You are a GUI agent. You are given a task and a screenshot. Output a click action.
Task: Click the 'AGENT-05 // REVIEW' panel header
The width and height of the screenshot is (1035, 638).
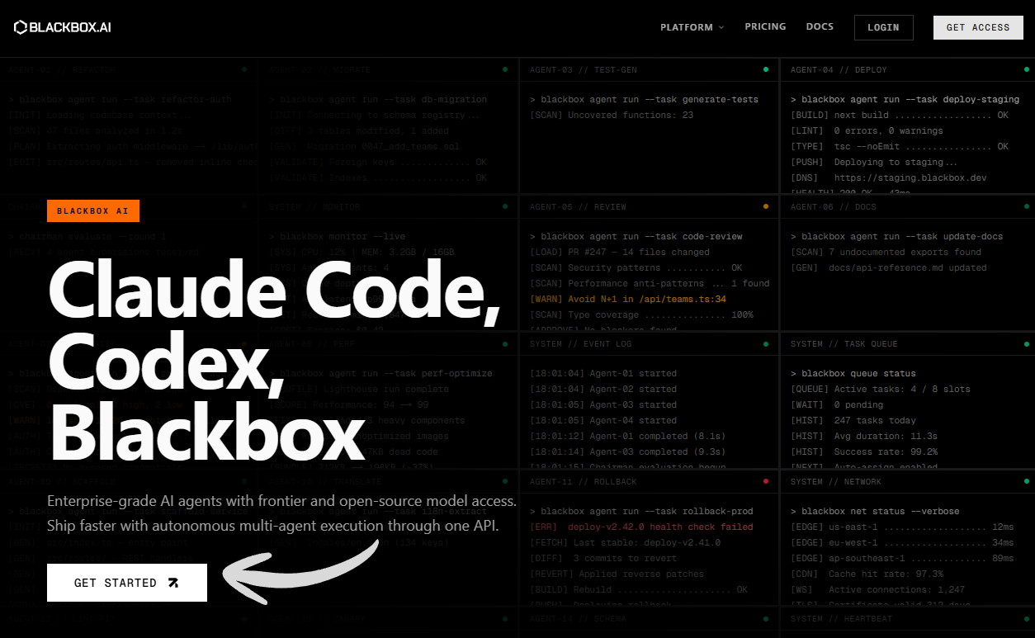[x=578, y=207]
